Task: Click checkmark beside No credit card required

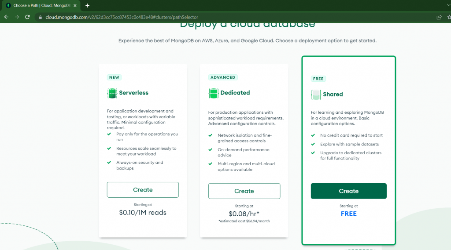Action: [313, 135]
